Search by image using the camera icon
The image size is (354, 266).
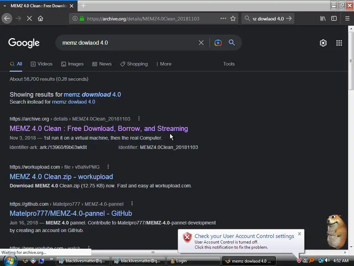[218, 43]
